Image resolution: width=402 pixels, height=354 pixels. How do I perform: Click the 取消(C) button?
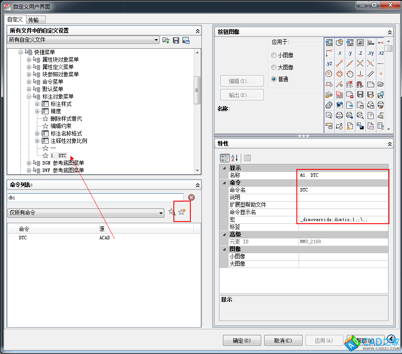tap(283, 341)
